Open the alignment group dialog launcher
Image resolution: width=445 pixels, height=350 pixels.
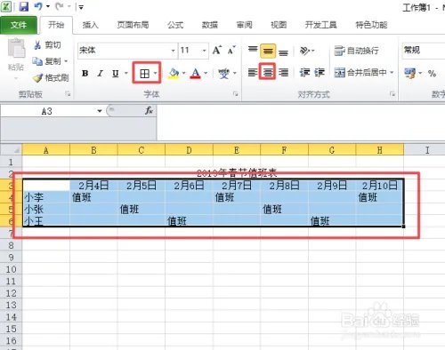coord(392,94)
